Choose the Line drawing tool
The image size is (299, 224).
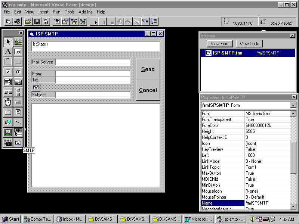(x=18, y=122)
